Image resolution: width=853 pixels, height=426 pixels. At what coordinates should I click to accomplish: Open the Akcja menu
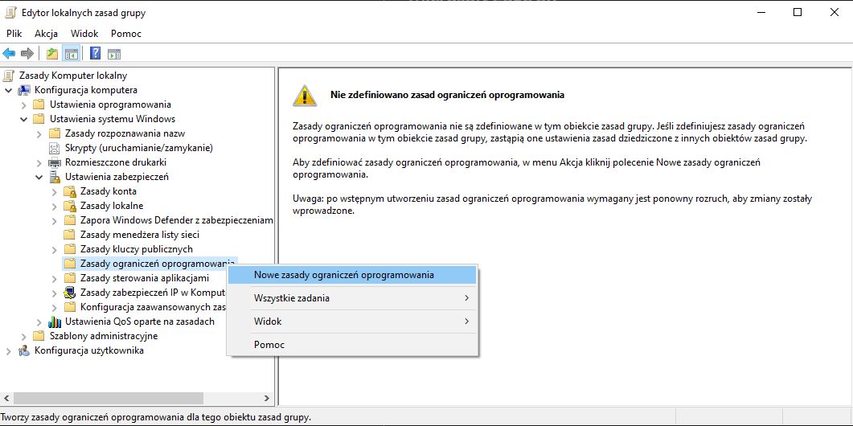tap(46, 34)
